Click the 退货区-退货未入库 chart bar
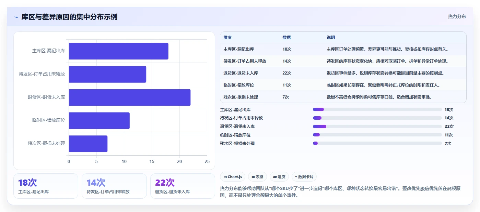480x212 pixels. [129, 97]
